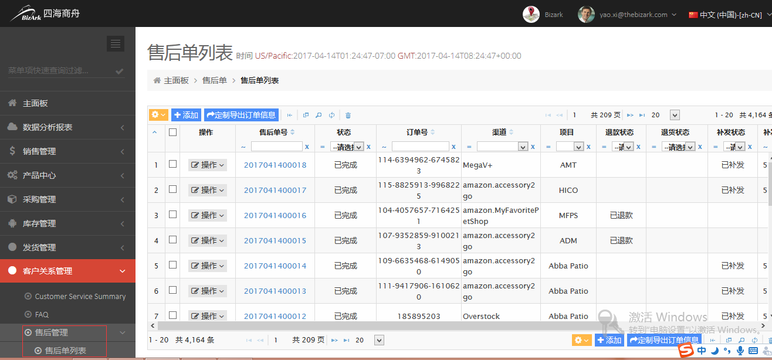Open the 项目 filter dropdown
The height and width of the screenshot is (360, 772).
[x=570, y=147]
